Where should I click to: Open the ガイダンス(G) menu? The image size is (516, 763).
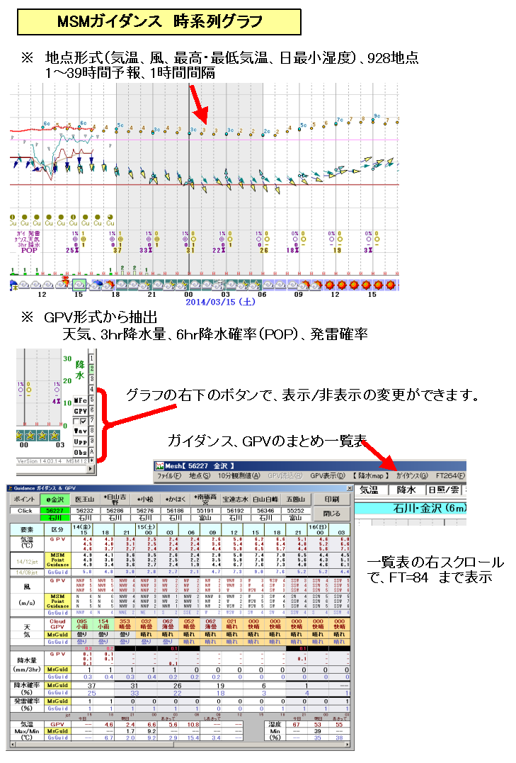tap(412, 476)
